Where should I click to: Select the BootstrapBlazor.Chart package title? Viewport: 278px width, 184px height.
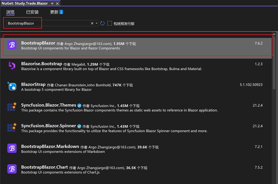pyautogui.click(x=45, y=167)
